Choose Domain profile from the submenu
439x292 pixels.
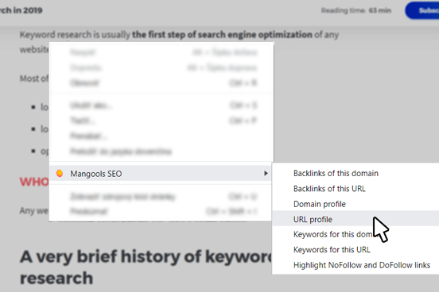[x=320, y=204]
